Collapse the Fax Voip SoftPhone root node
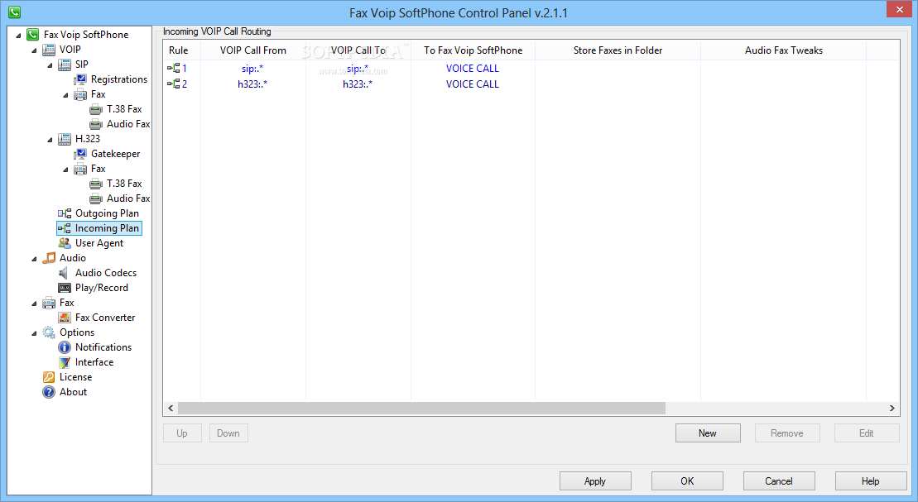 (x=19, y=35)
